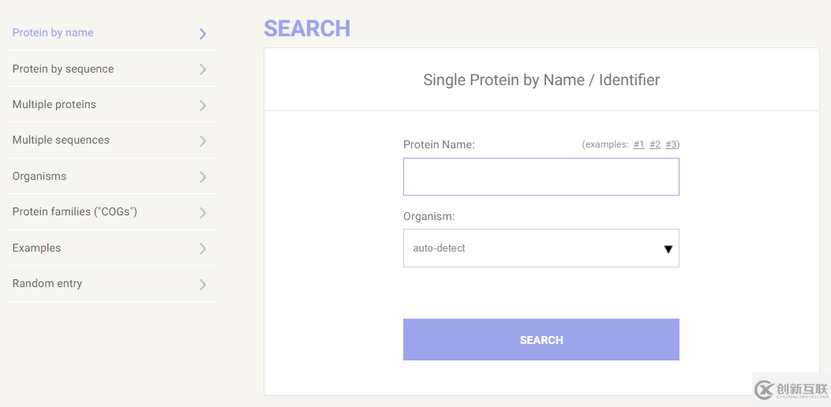Click chevron arrow beside Examples

coord(203,249)
